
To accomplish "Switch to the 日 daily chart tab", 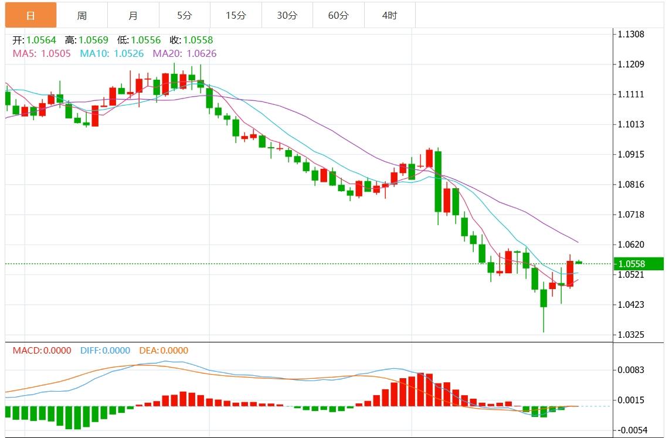I will (30, 15).
